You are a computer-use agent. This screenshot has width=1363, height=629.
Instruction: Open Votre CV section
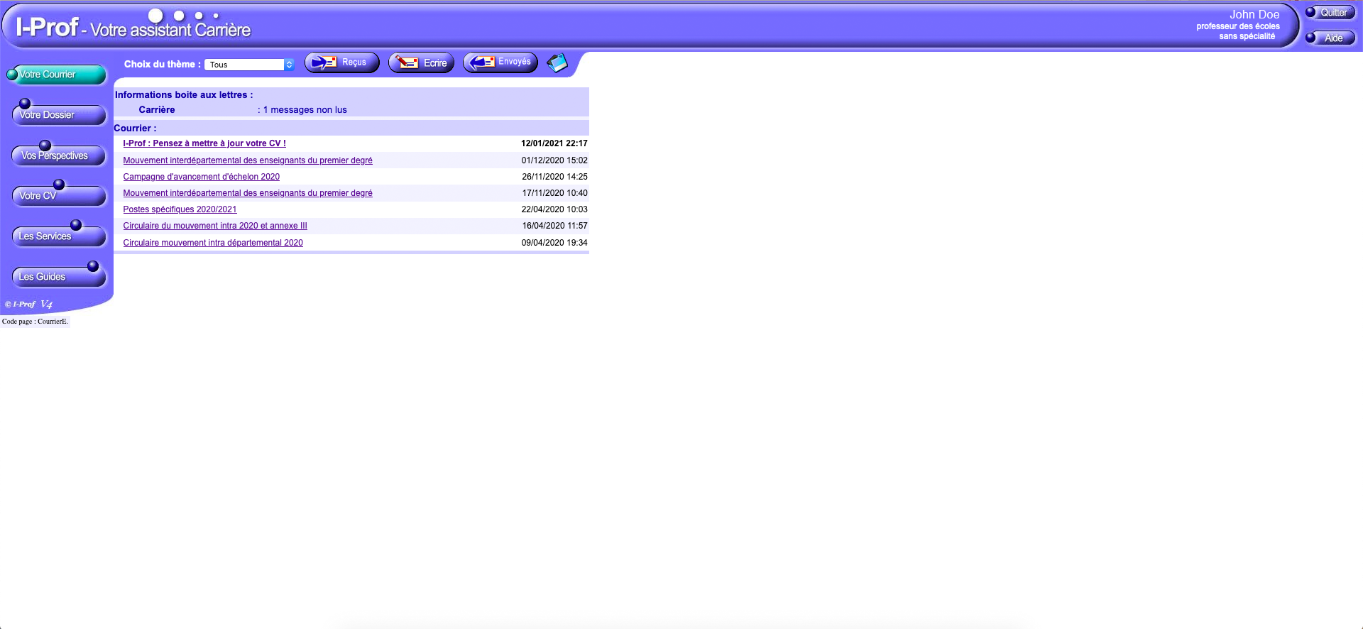pos(58,195)
